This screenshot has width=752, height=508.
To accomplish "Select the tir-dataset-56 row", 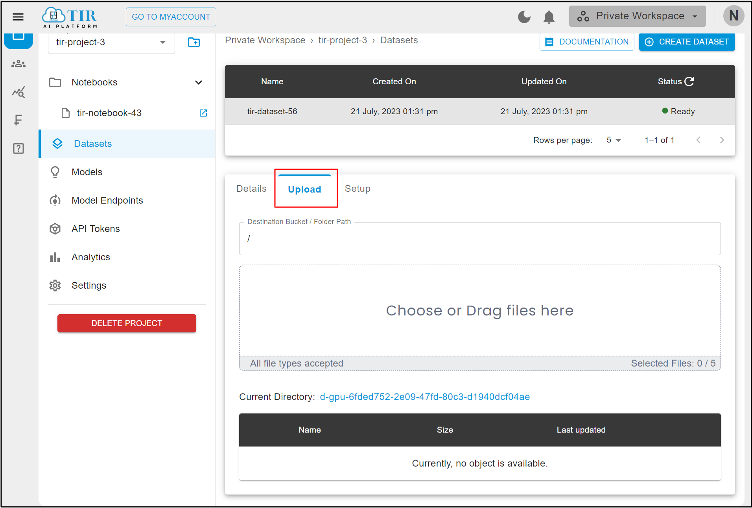I will click(480, 111).
